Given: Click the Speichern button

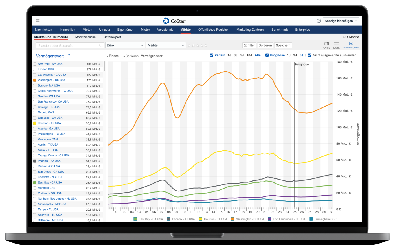Looking at the screenshot, I should point(283,45).
